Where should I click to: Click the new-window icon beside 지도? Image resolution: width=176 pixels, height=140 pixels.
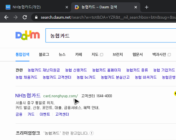click(x=102, y=55)
